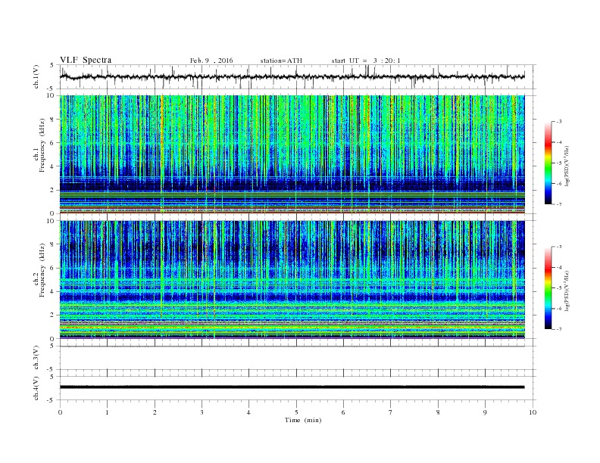Click time axis tick label "1"
The image size is (600, 463).
click(x=107, y=412)
